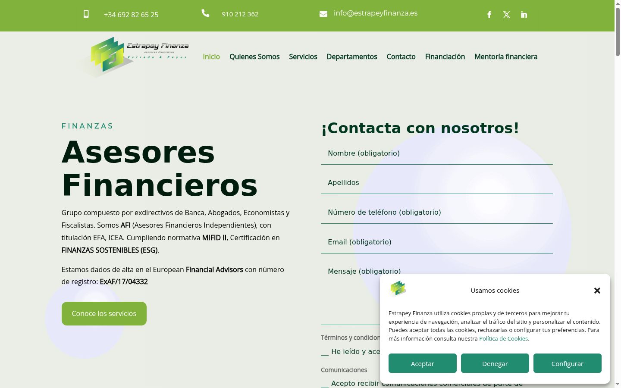Reject cookies with Denegar button

click(x=495, y=363)
